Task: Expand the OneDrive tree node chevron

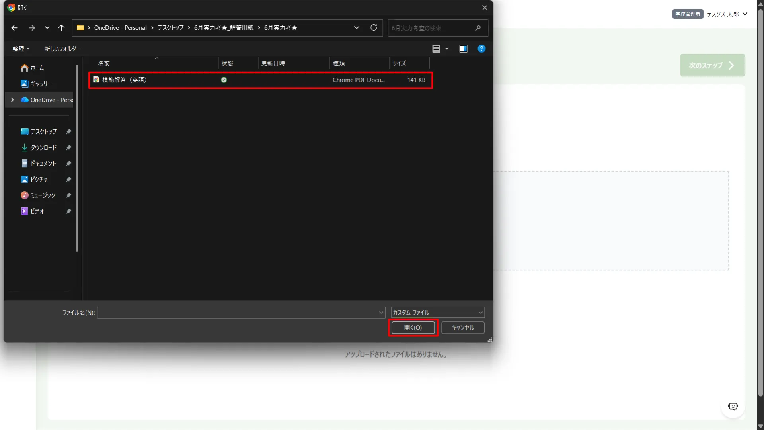Action: point(12,100)
